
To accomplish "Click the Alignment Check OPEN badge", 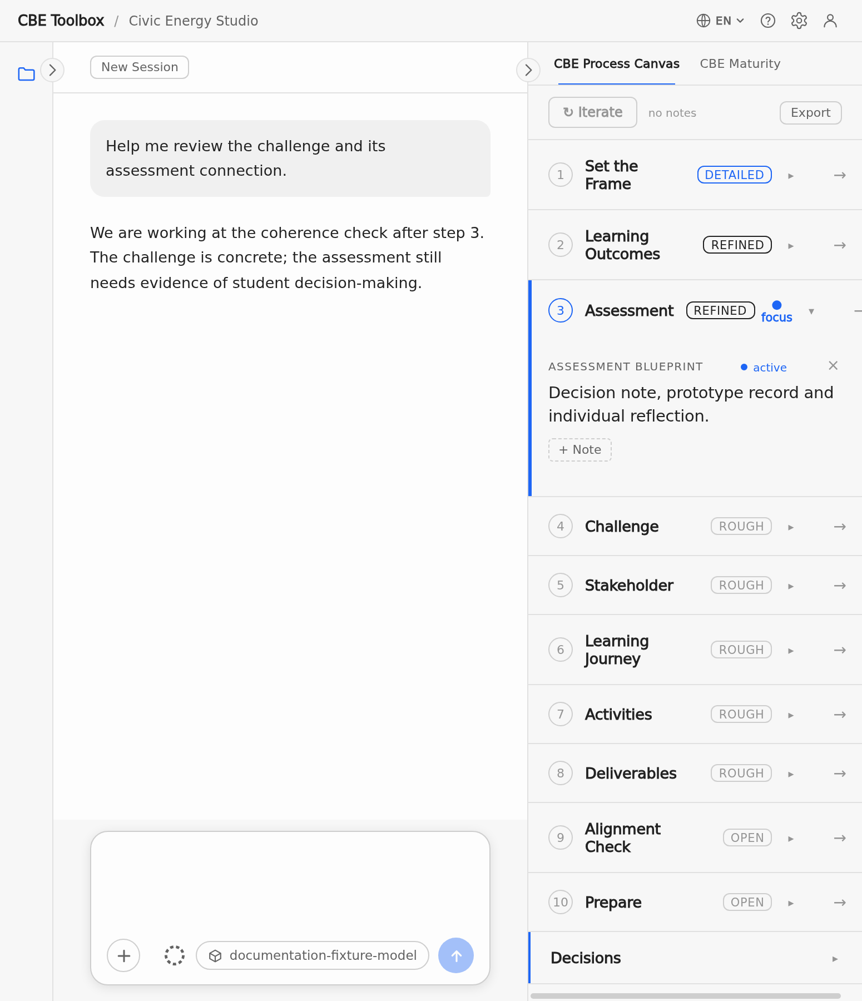I will (x=747, y=838).
